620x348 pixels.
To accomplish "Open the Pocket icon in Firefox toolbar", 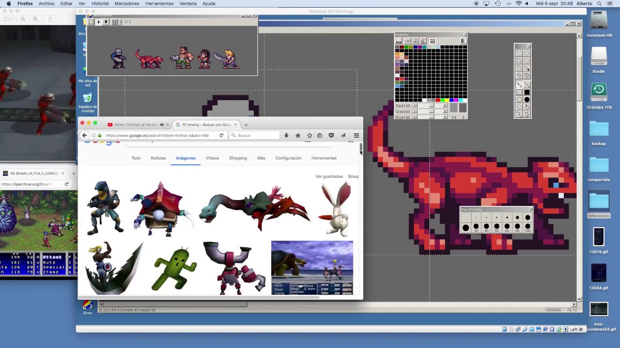I will pyautogui.click(x=331, y=135).
